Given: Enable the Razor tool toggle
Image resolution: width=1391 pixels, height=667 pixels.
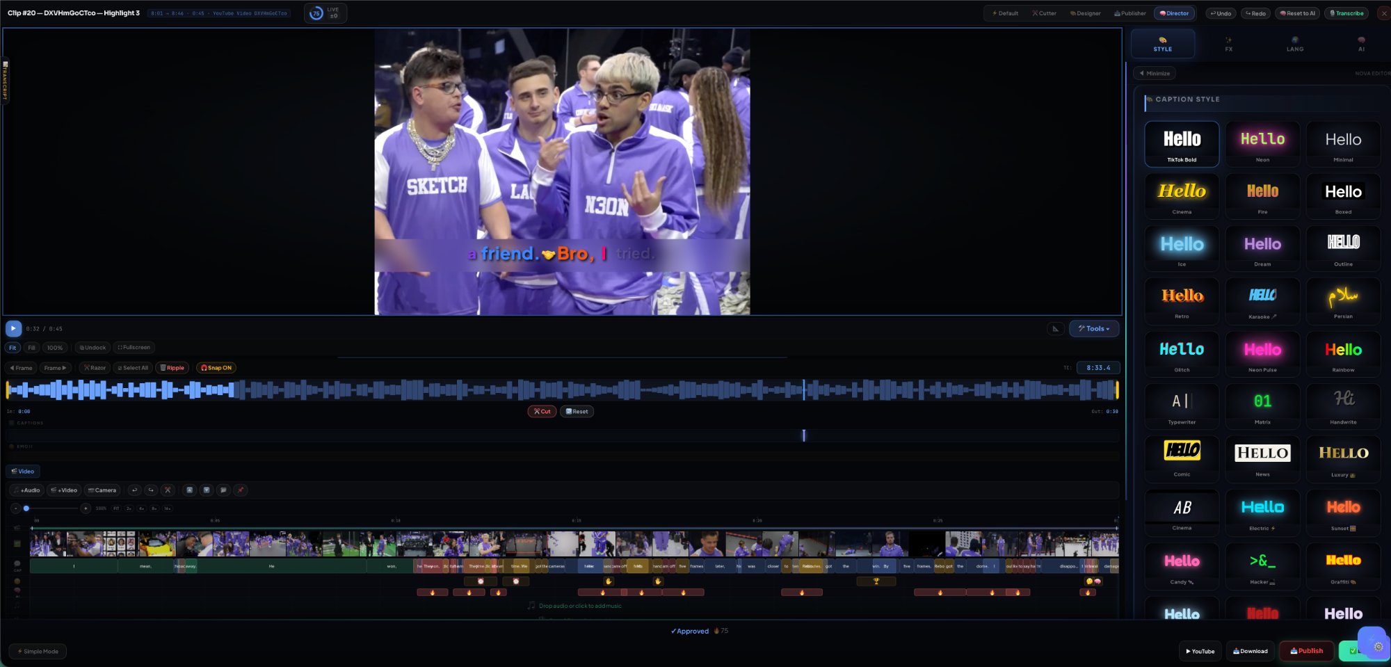Looking at the screenshot, I should 95,368.
